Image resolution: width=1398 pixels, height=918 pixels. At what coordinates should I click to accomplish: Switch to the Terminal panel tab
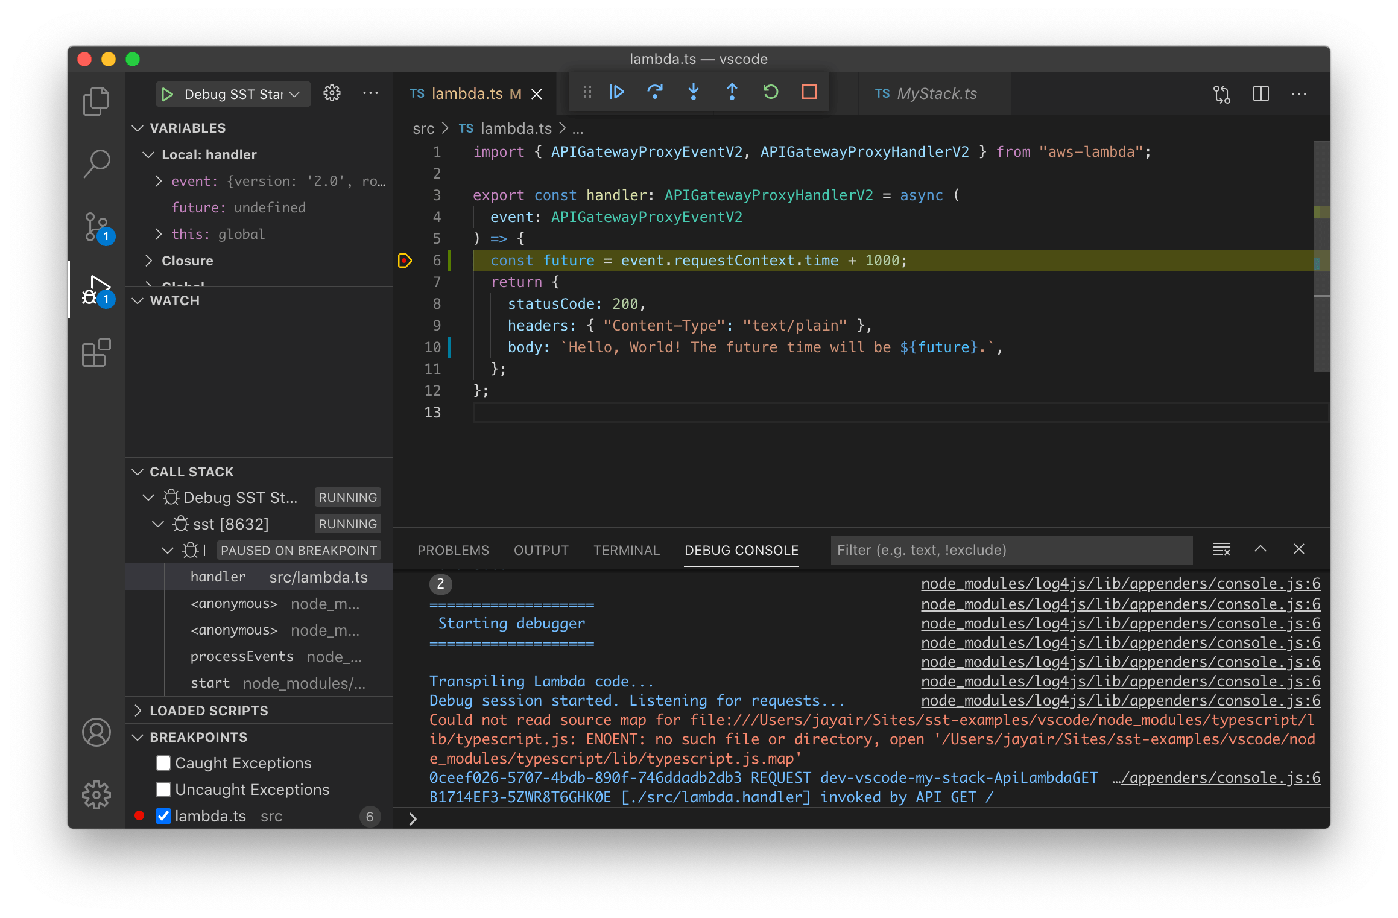(626, 550)
